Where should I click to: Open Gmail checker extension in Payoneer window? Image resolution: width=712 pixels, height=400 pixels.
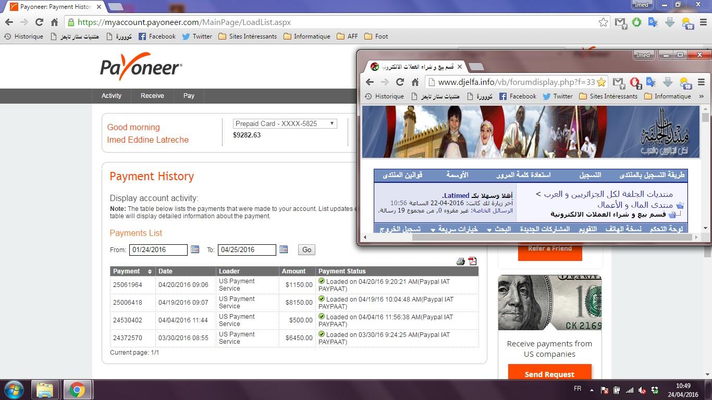click(620, 22)
